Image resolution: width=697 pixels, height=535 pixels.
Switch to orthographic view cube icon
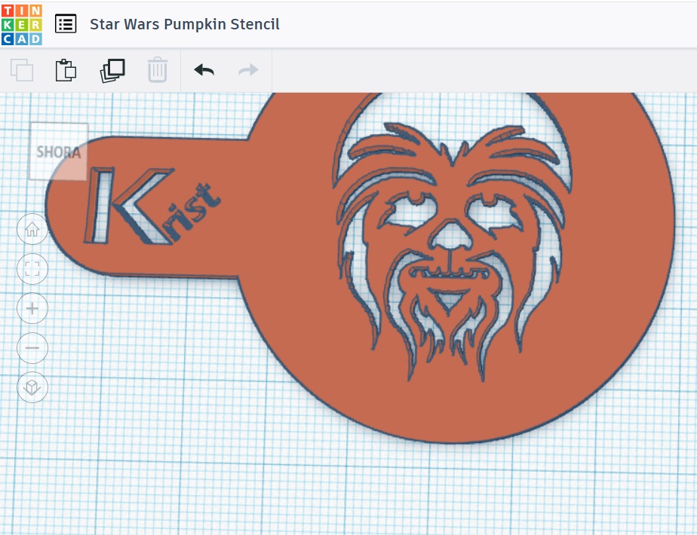point(32,387)
